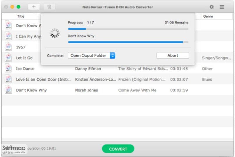235x157 pixels.
Task: Open the Complete action dropdown
Action: click(x=92, y=56)
